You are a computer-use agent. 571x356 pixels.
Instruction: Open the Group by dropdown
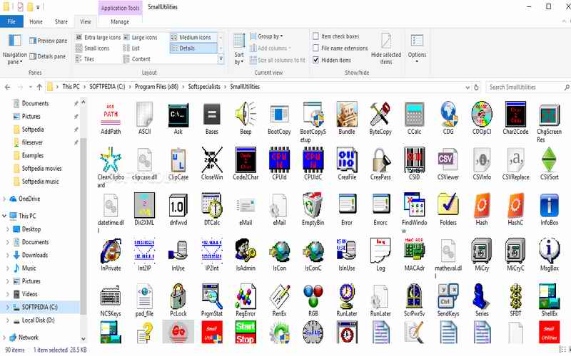(270, 36)
